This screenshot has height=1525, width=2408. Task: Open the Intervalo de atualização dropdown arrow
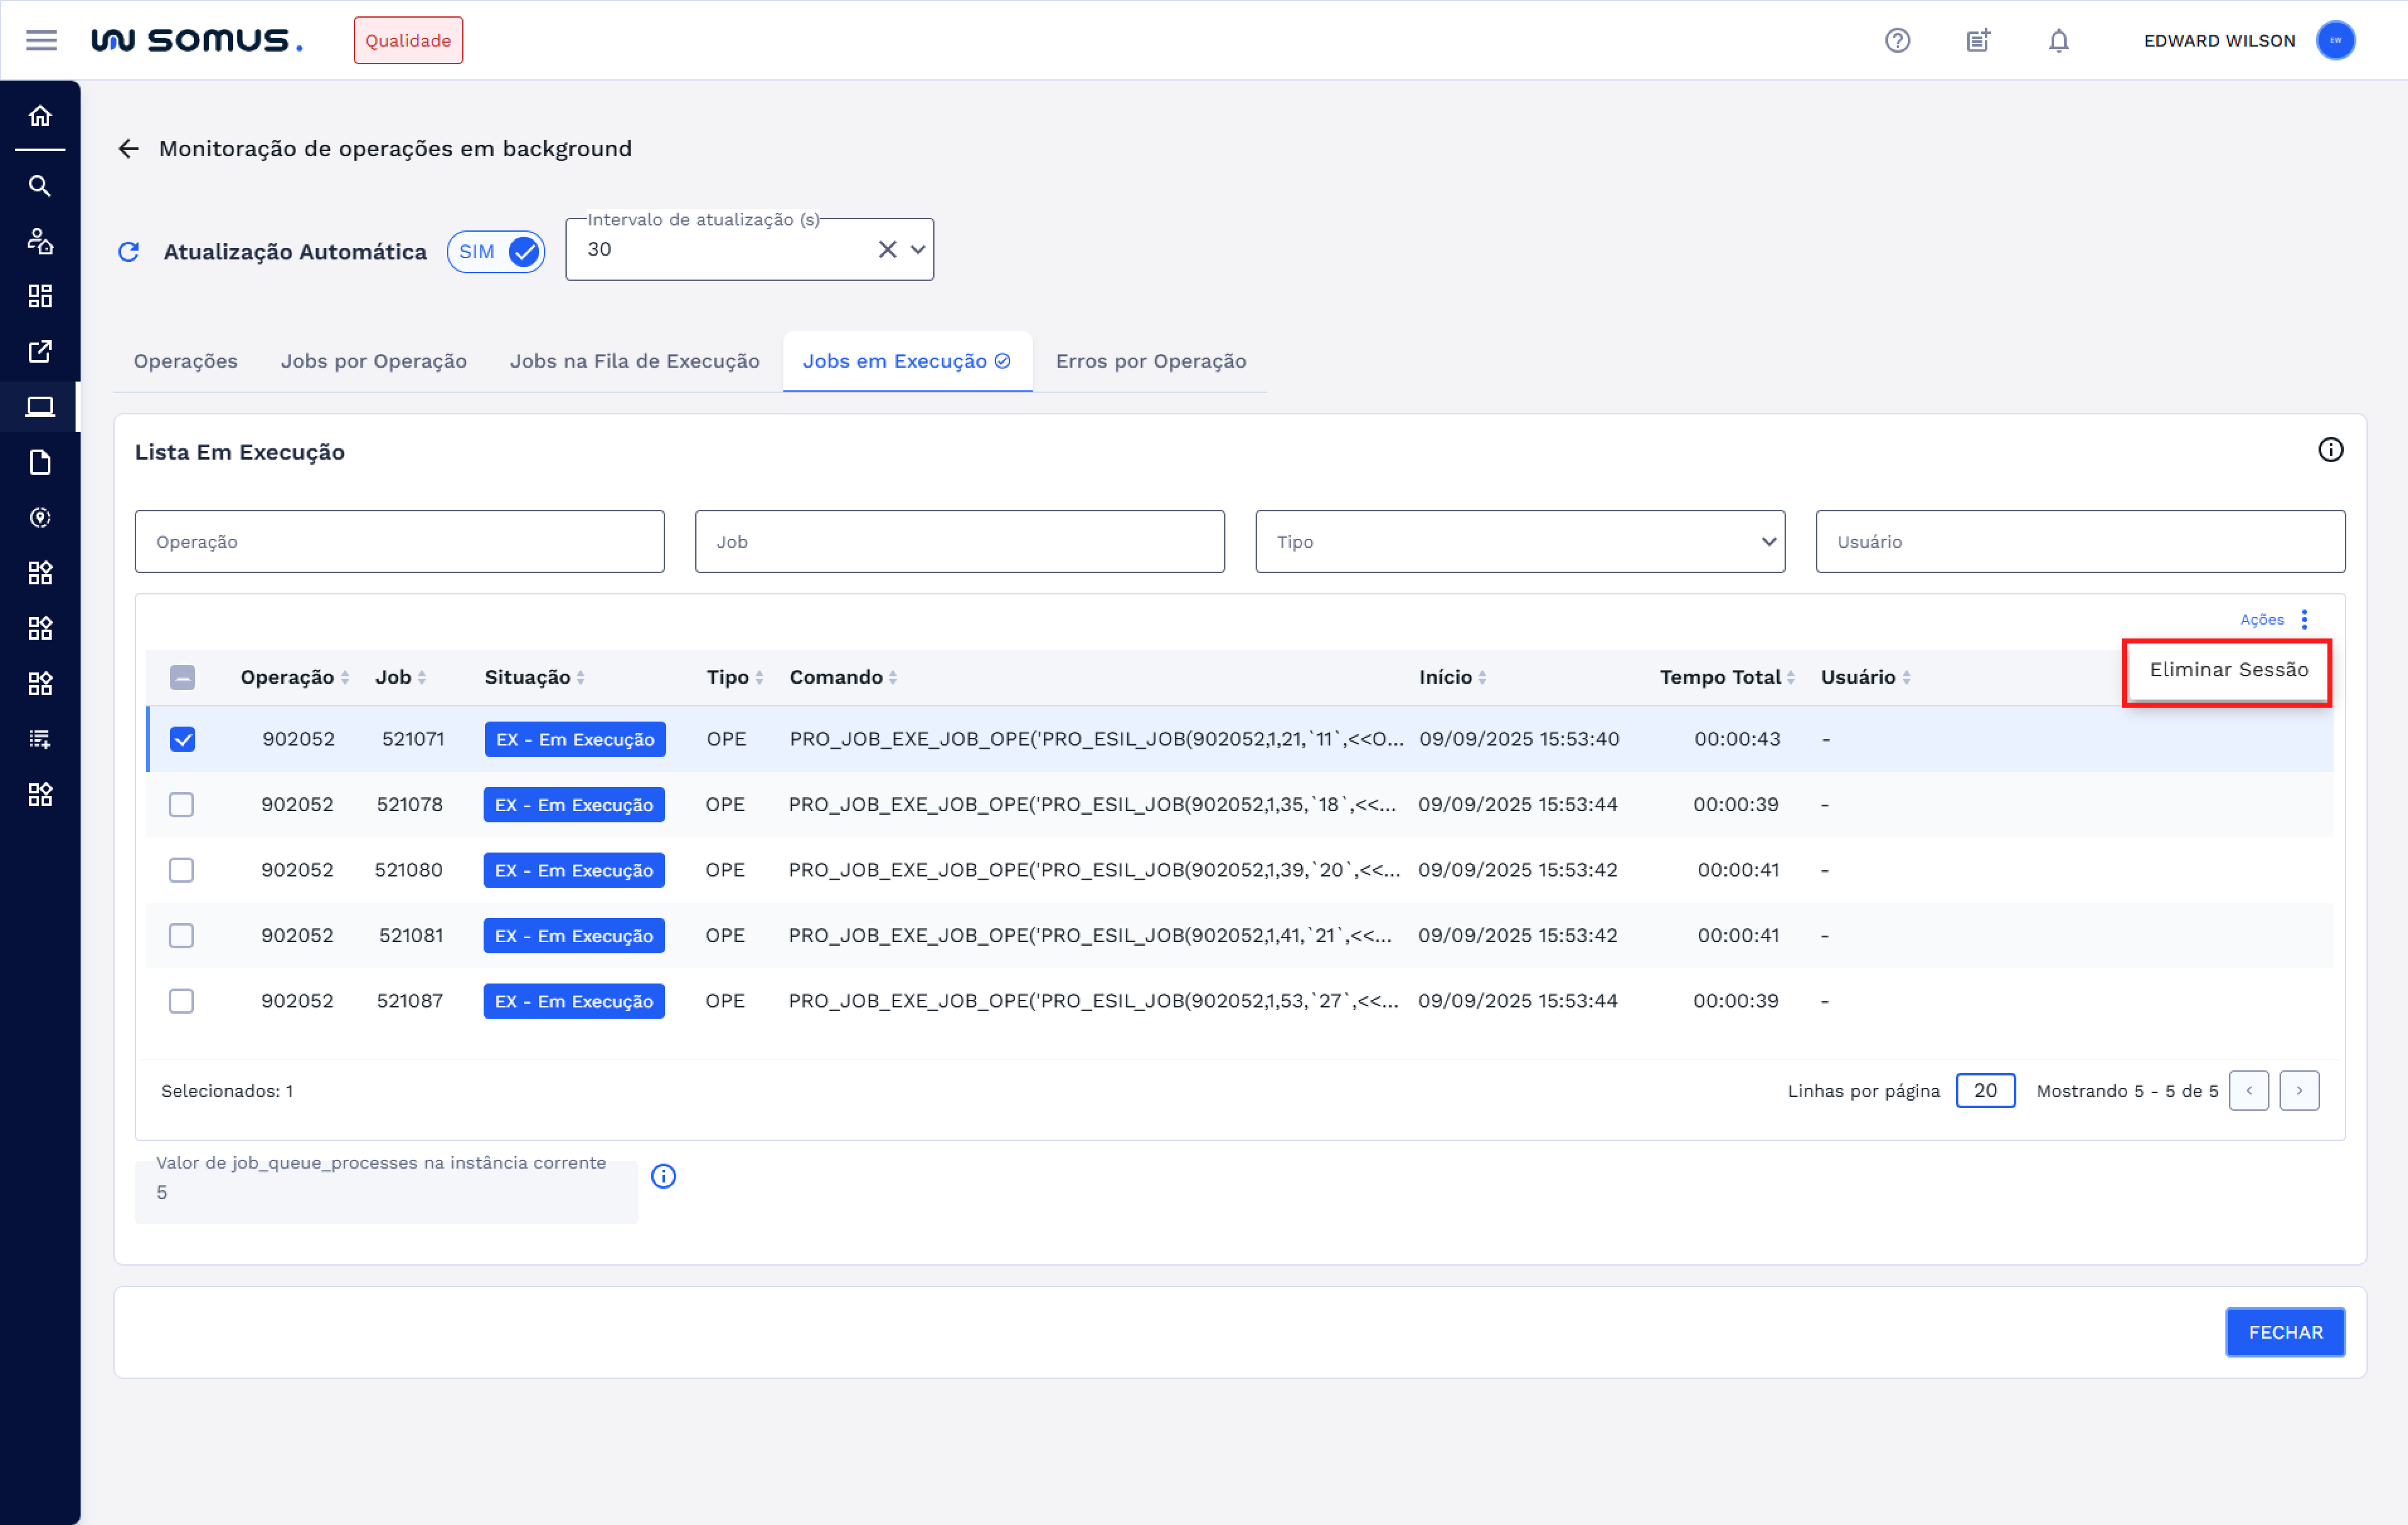tap(918, 250)
